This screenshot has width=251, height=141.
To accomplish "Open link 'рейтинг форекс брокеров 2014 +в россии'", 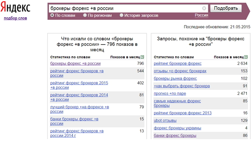I will pyautogui.click(x=79, y=97).
